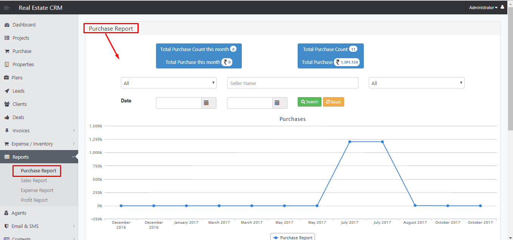Click the Clients group icon
This screenshot has height=240, width=513.
pyautogui.click(x=7, y=104)
